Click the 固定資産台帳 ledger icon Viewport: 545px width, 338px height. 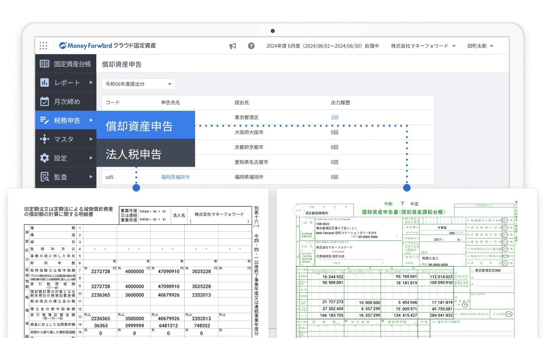click(x=45, y=63)
